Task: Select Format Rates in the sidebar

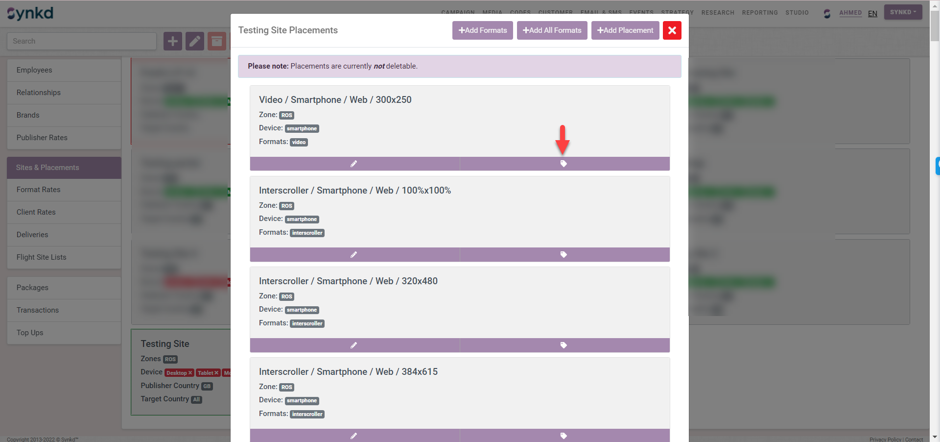Action: (x=39, y=190)
